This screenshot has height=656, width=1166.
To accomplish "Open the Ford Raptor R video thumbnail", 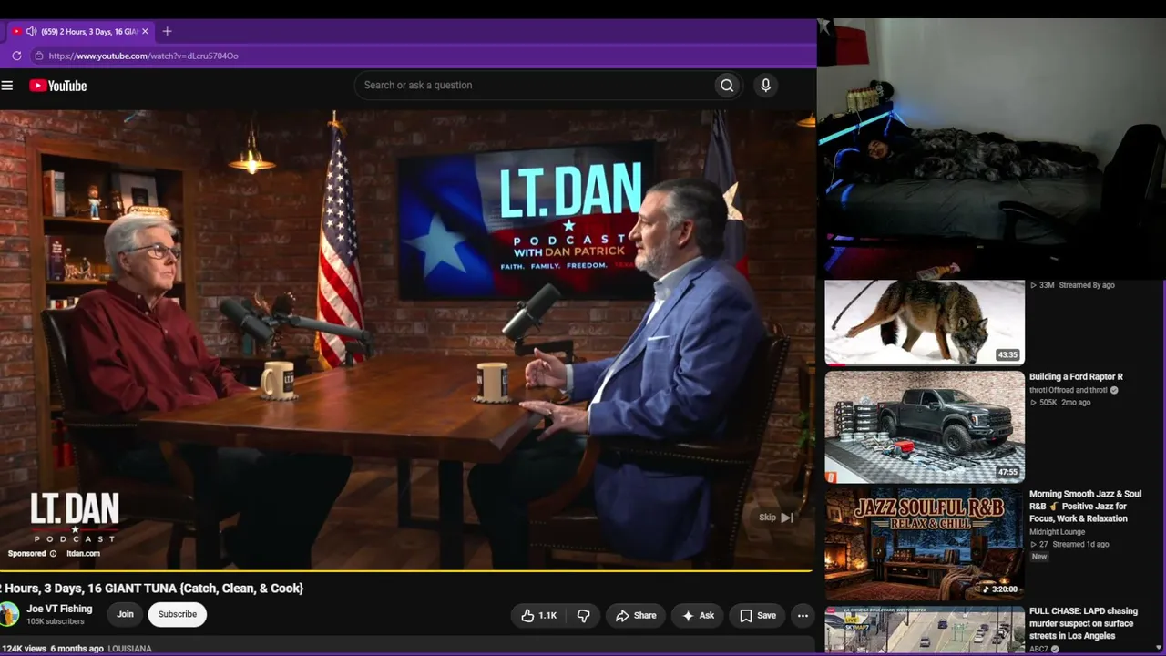I will click(x=925, y=426).
